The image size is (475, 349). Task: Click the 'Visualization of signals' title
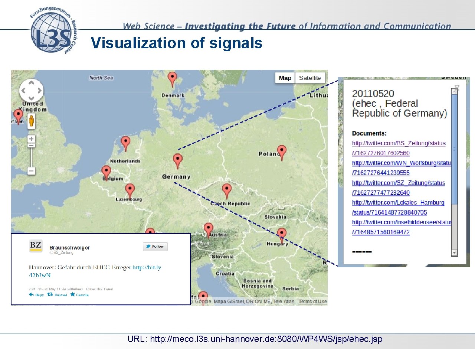[177, 43]
